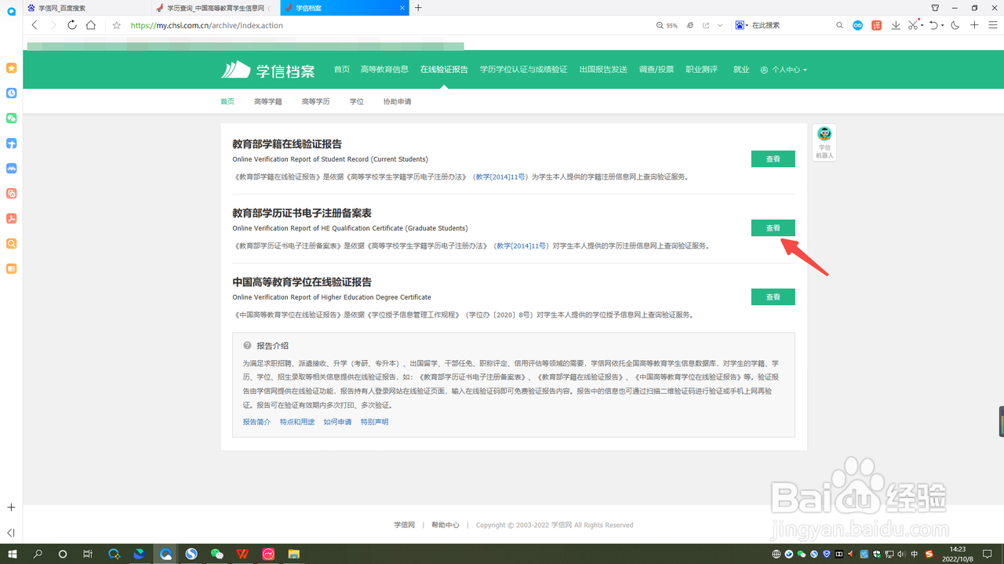Open WeChat from the left sidebar
This screenshot has width=1004, height=564.
[x=11, y=118]
